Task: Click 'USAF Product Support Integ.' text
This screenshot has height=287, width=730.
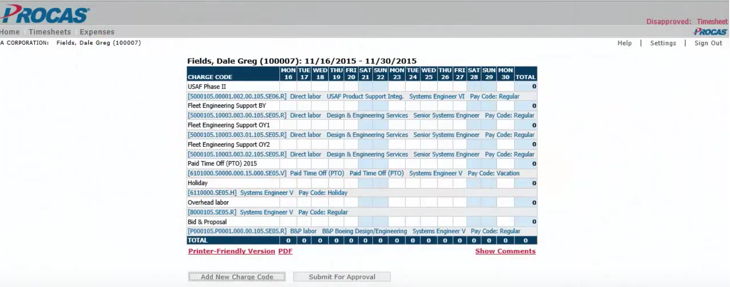Action: click(x=365, y=96)
